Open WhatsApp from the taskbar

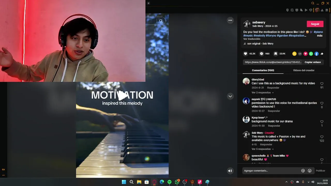click(x=177, y=182)
